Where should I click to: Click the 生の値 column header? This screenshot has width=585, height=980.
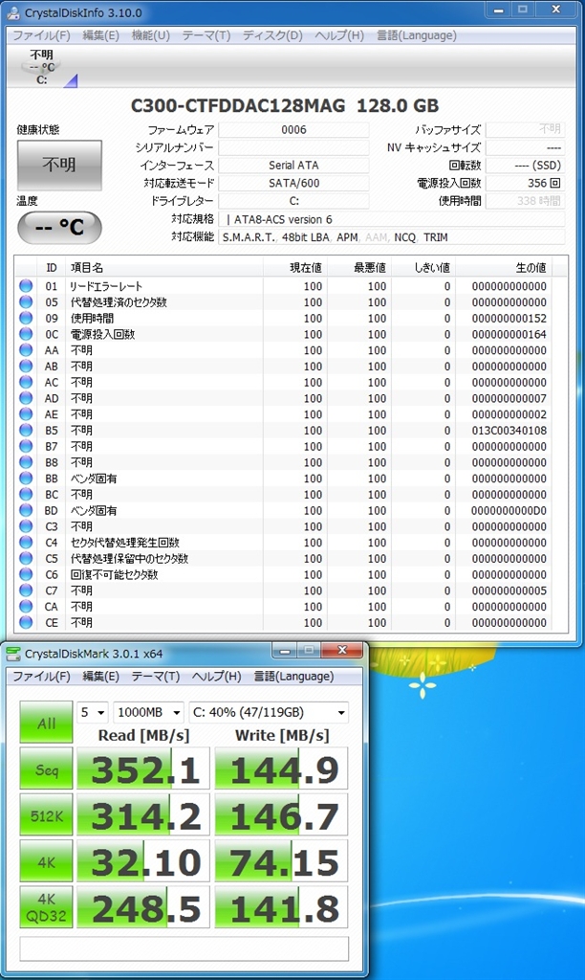(504, 268)
